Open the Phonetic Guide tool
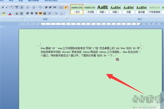164x109 pixels. (x=16, y=7)
